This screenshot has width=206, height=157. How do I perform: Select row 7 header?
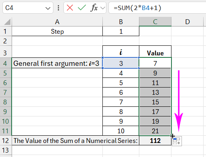coord(6,92)
